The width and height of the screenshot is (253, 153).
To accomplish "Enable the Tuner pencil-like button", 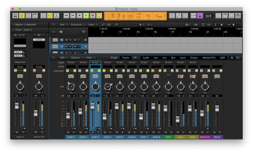I will pyautogui.click(x=178, y=16).
